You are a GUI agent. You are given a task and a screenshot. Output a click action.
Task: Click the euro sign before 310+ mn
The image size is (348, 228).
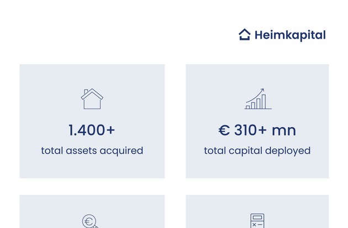[x=224, y=131]
